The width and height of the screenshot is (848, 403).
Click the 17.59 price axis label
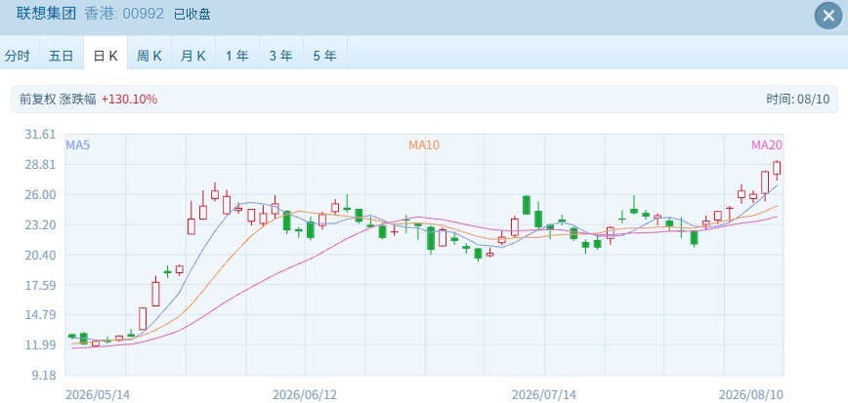coord(40,285)
